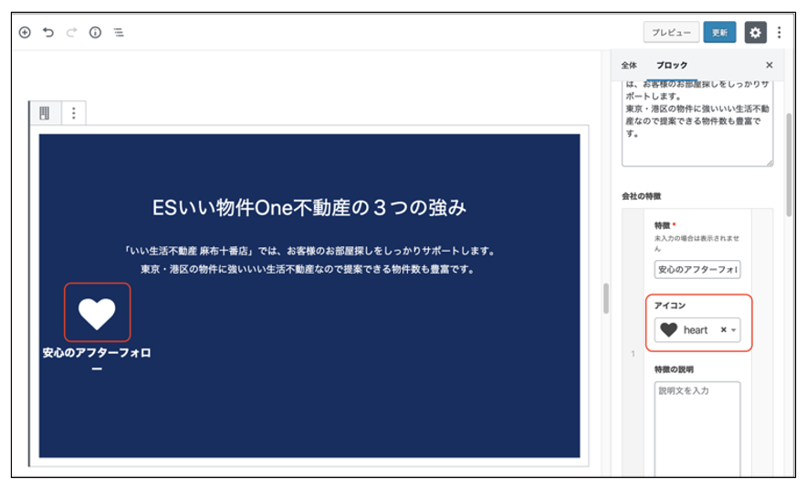Viewport: 806px width, 487px height.
Task: Undo the last edit
Action: click(48, 32)
